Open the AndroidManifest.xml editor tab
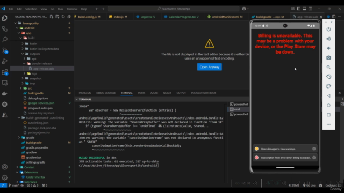The height and width of the screenshot is (193, 344). point(226,17)
